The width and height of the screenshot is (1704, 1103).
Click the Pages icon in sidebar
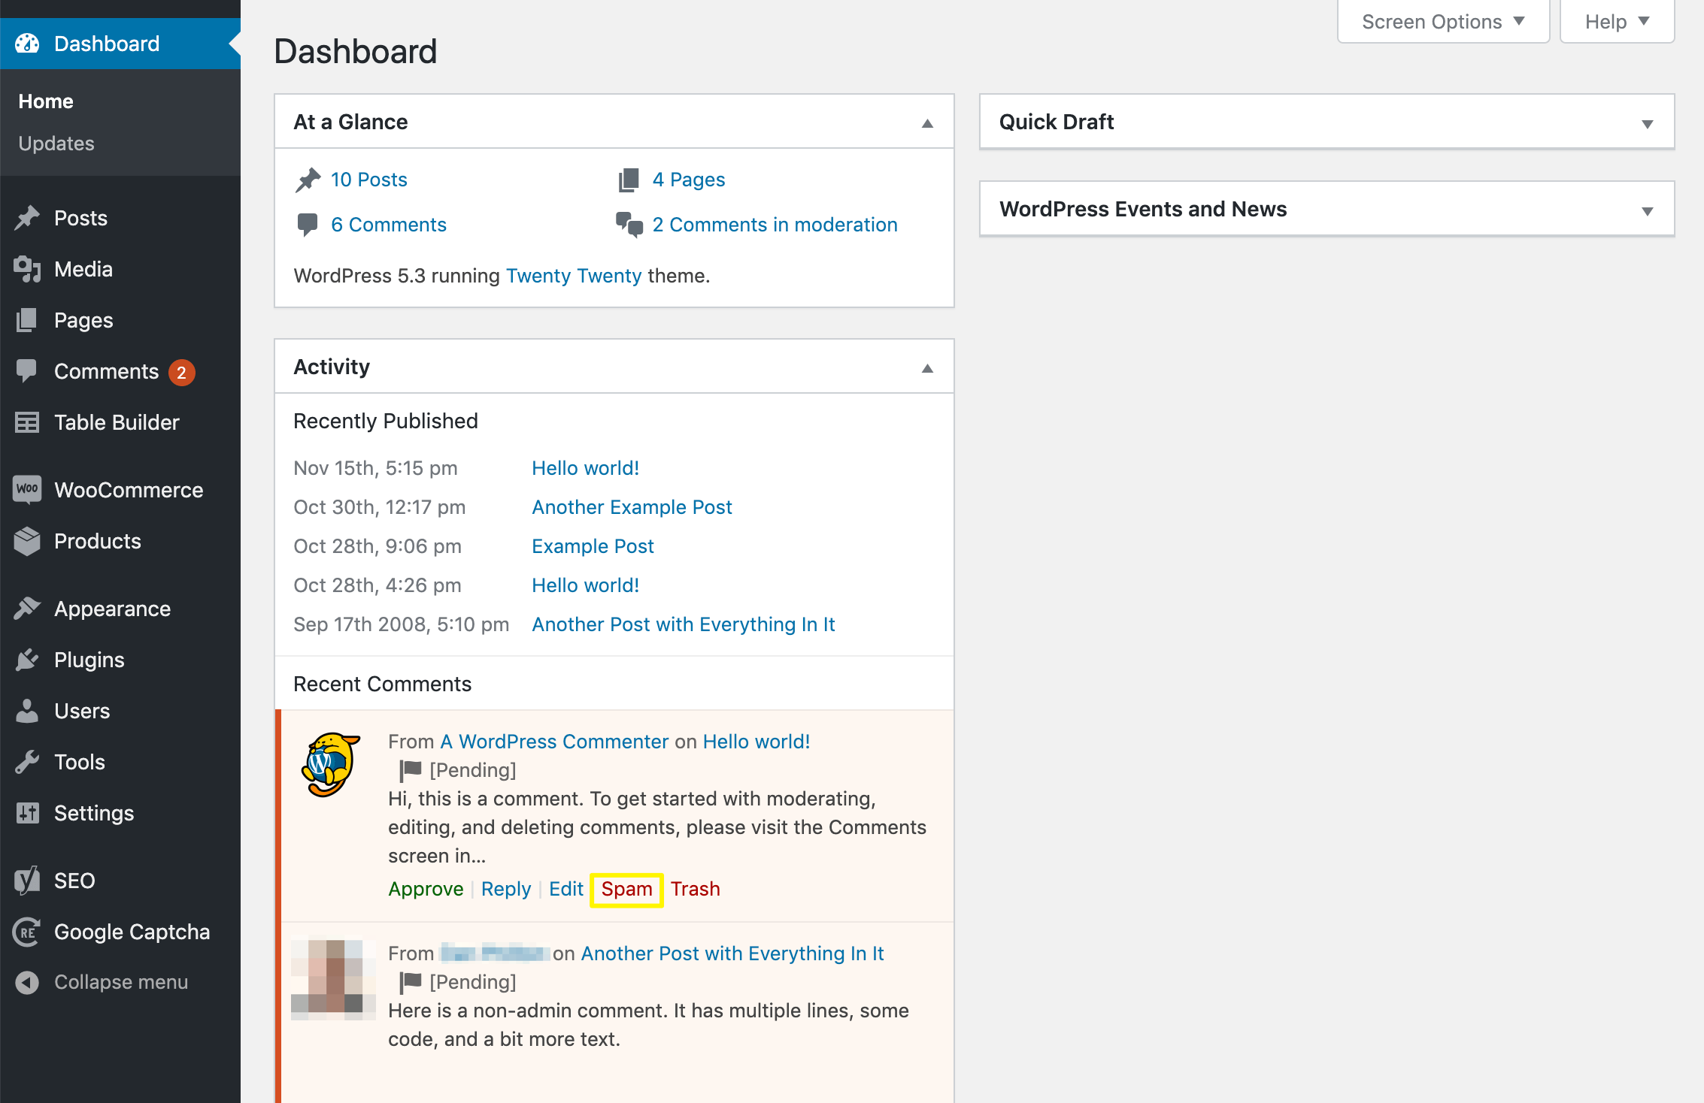(x=27, y=320)
